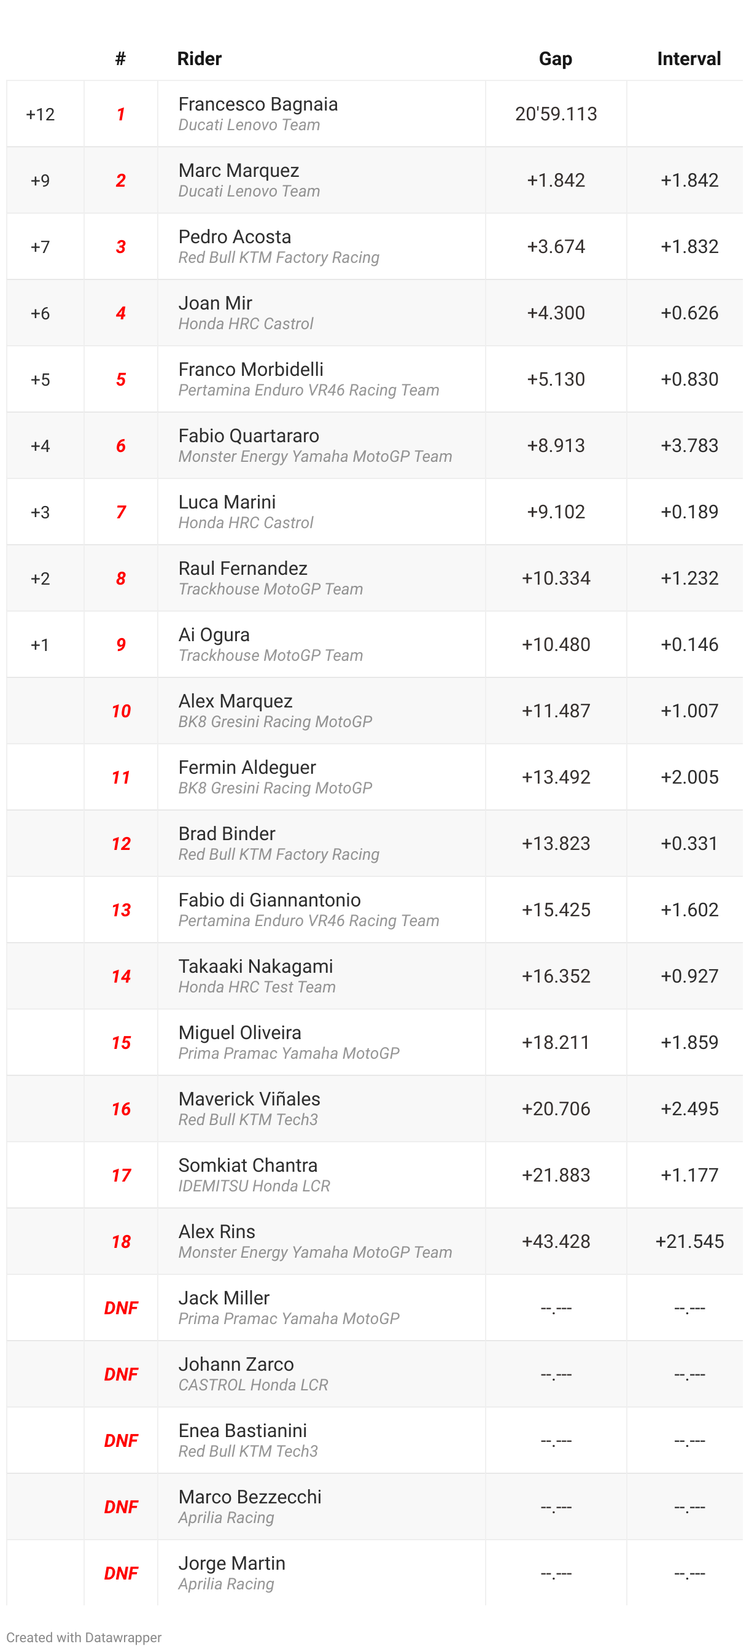Select Franco Morbidelli's row name
Screen dimensions: 749x1652
tap(250, 369)
